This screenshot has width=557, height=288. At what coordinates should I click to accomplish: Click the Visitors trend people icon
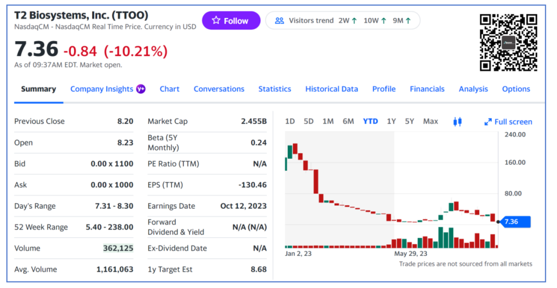[280, 21]
